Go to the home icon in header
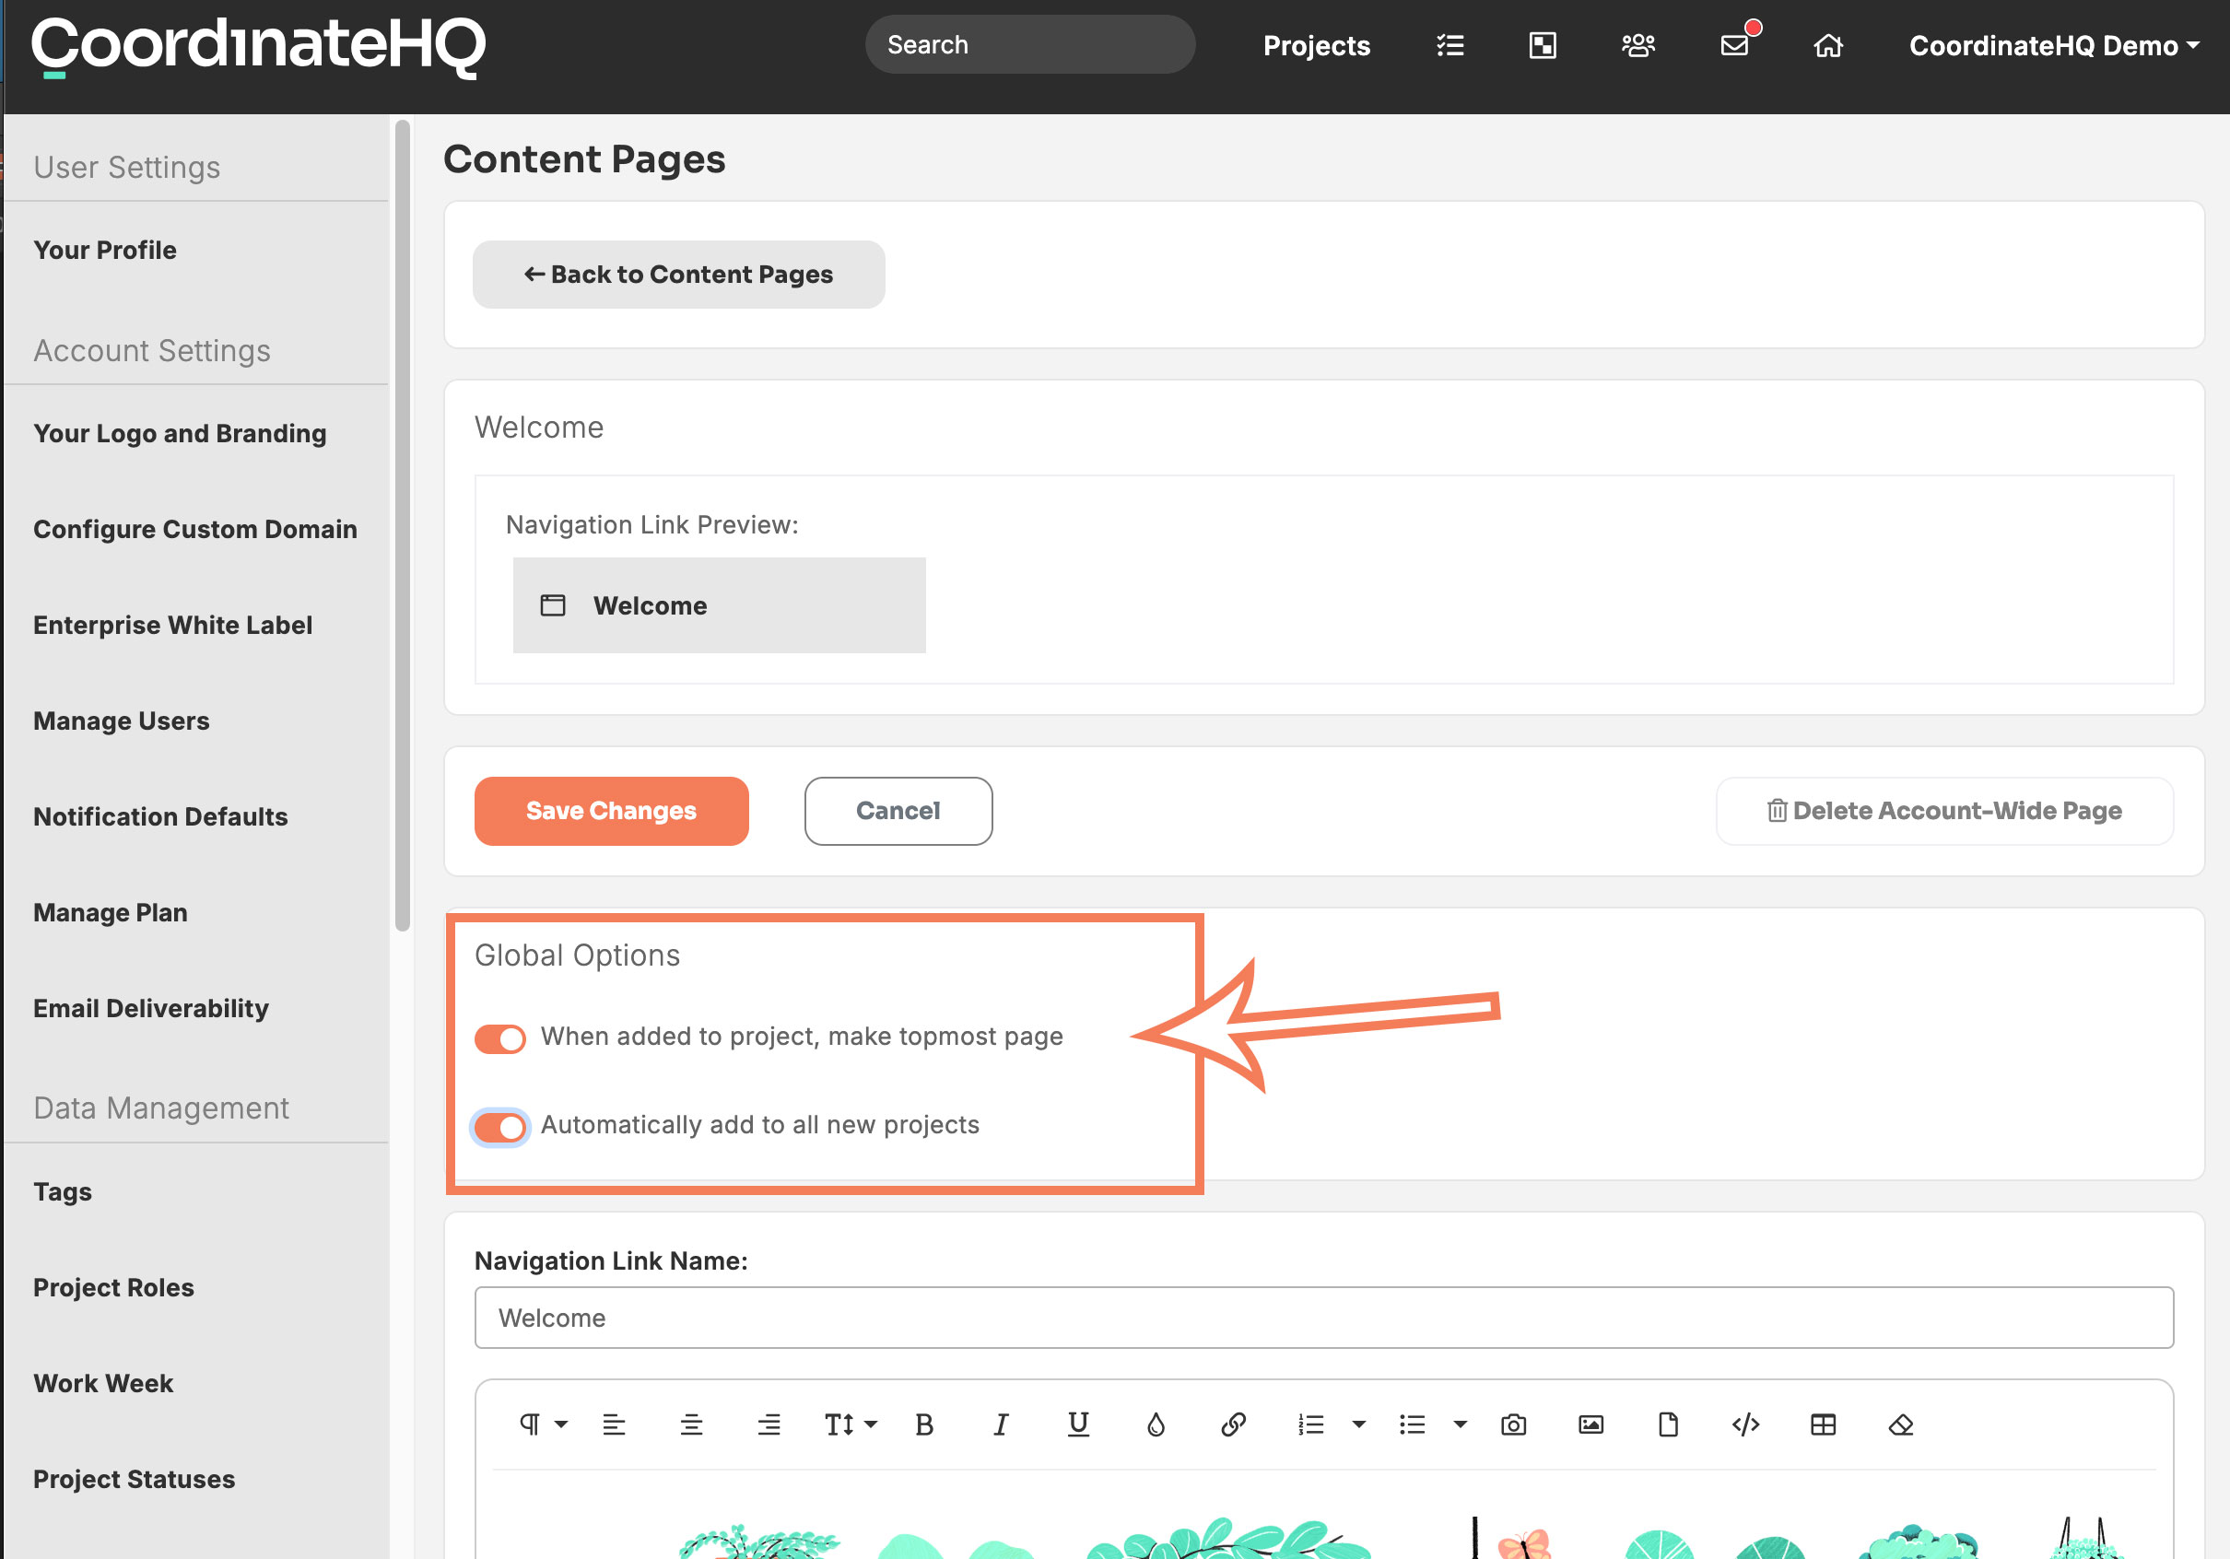The image size is (2230, 1559). coord(1828,46)
